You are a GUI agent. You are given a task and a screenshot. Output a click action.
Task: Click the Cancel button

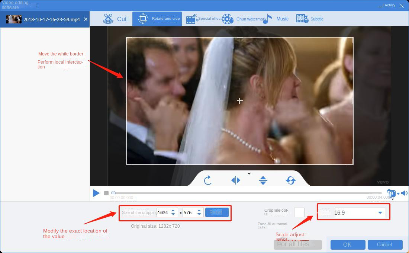[384, 244]
